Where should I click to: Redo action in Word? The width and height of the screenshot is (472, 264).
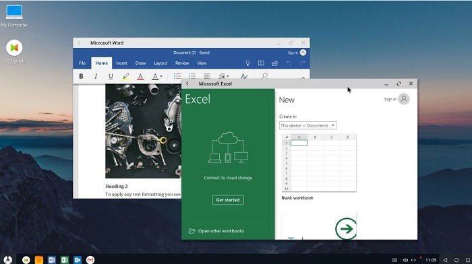point(302,63)
